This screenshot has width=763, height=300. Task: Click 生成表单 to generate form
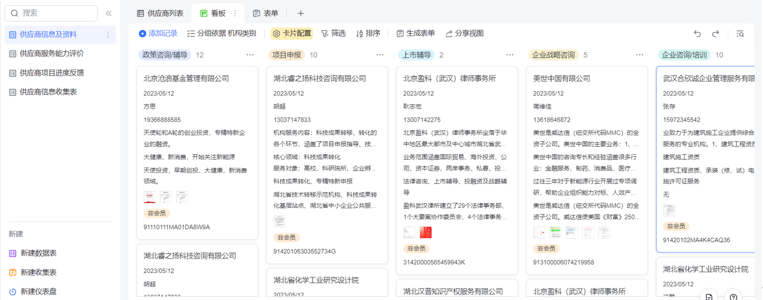point(415,34)
